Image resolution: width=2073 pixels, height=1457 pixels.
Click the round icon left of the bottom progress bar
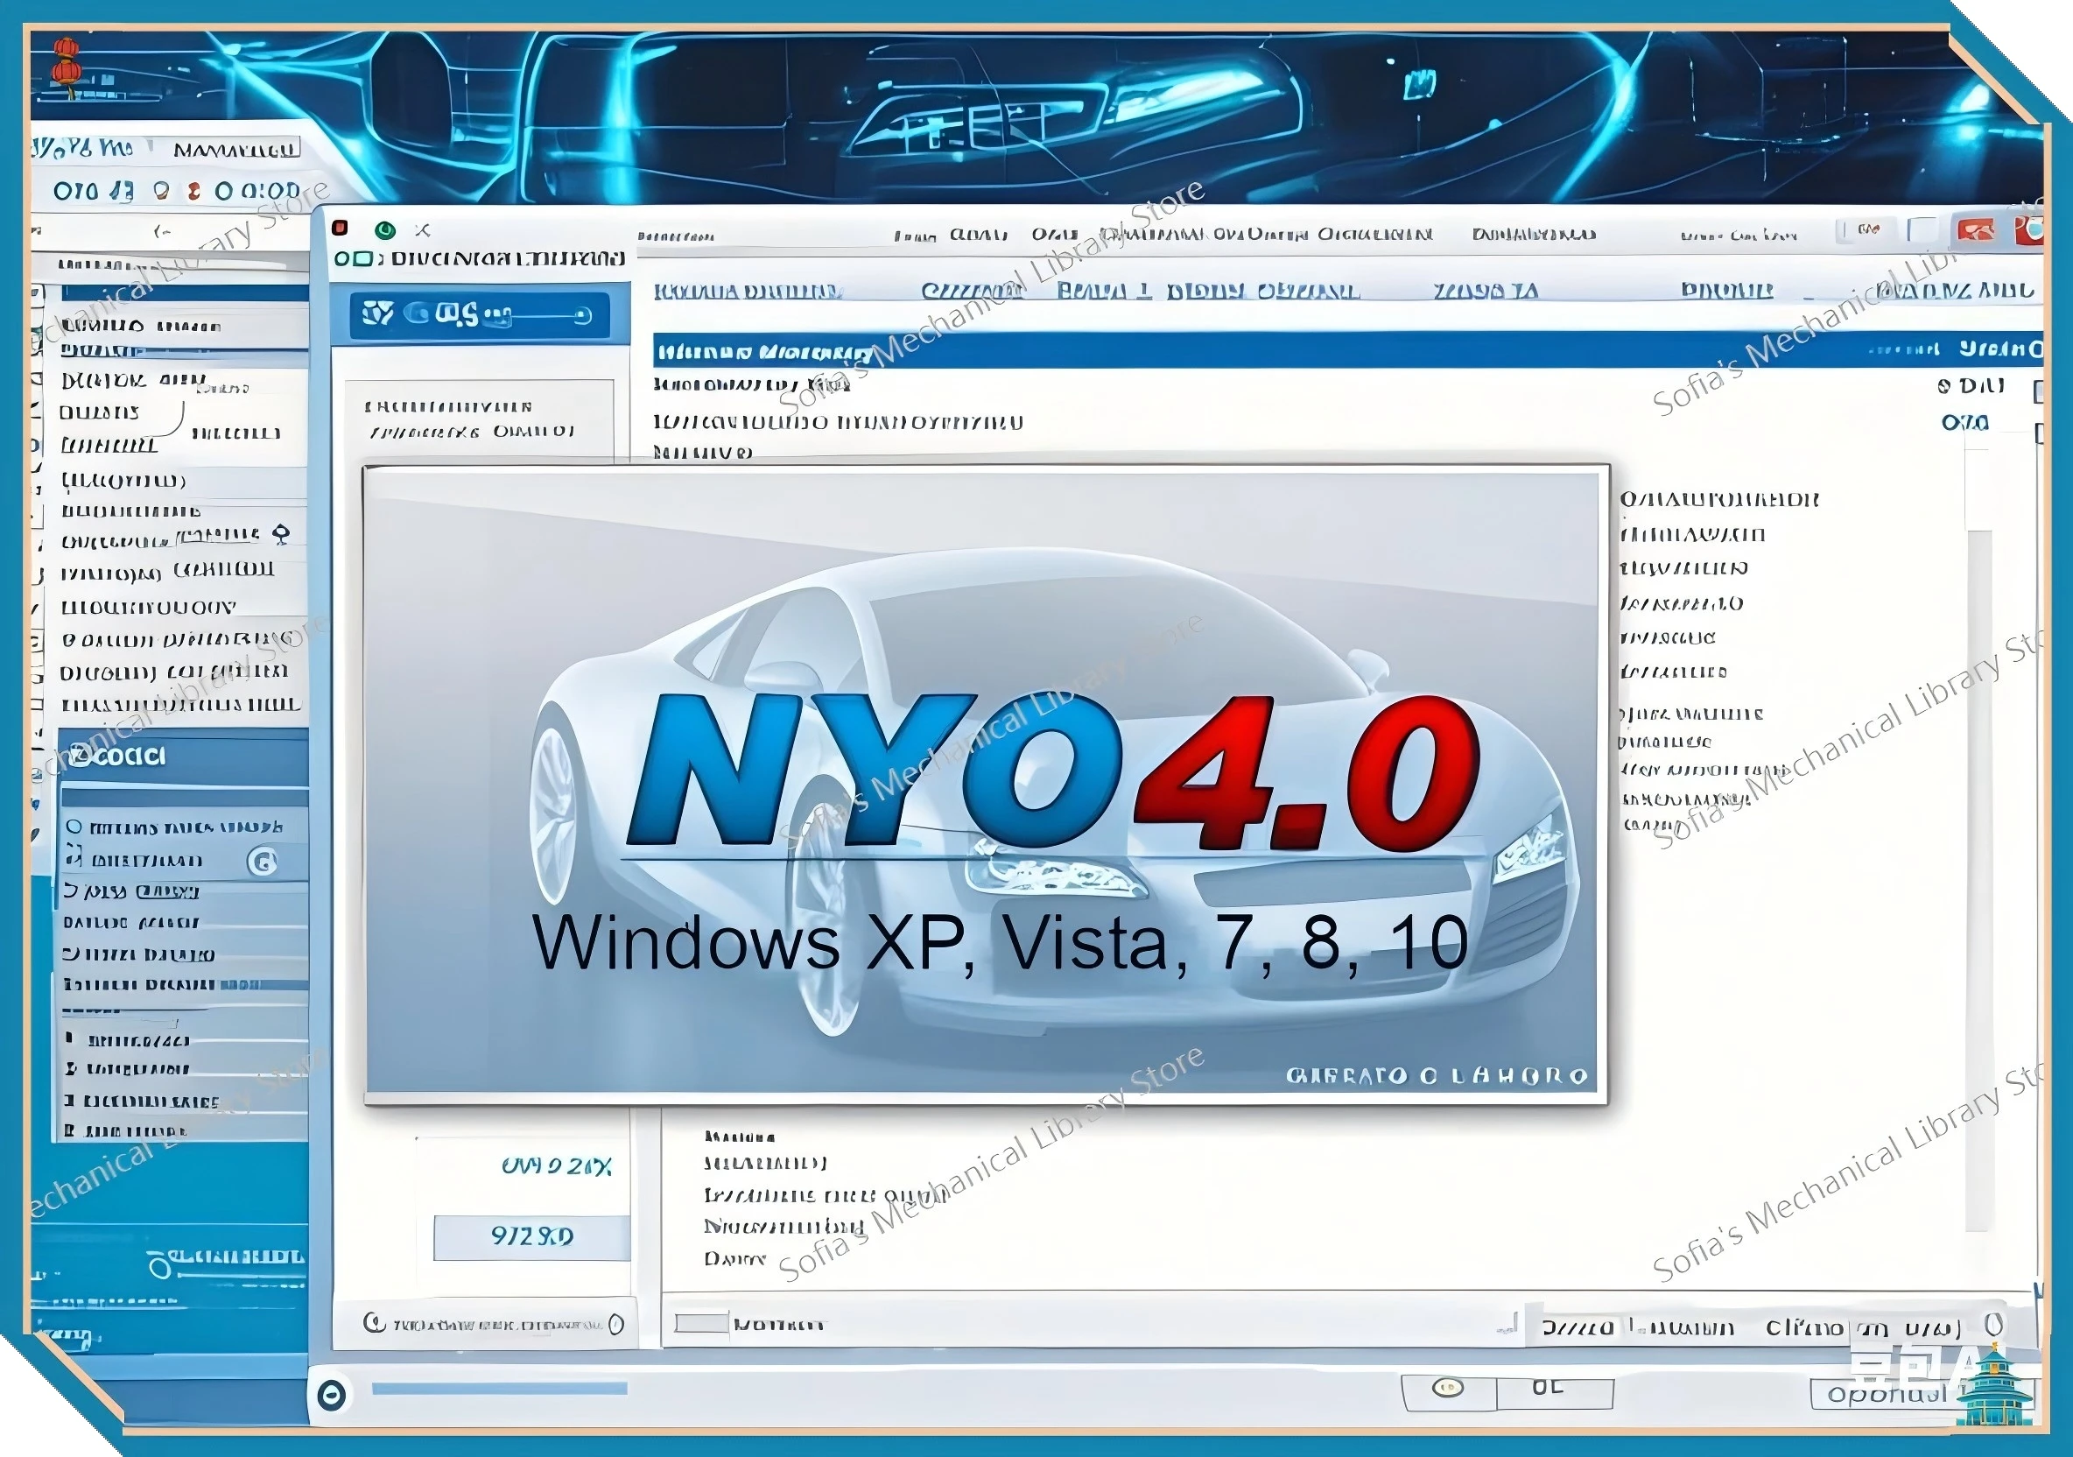(332, 1395)
